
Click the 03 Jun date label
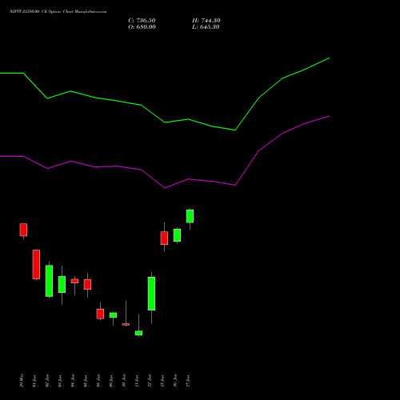click(60, 381)
